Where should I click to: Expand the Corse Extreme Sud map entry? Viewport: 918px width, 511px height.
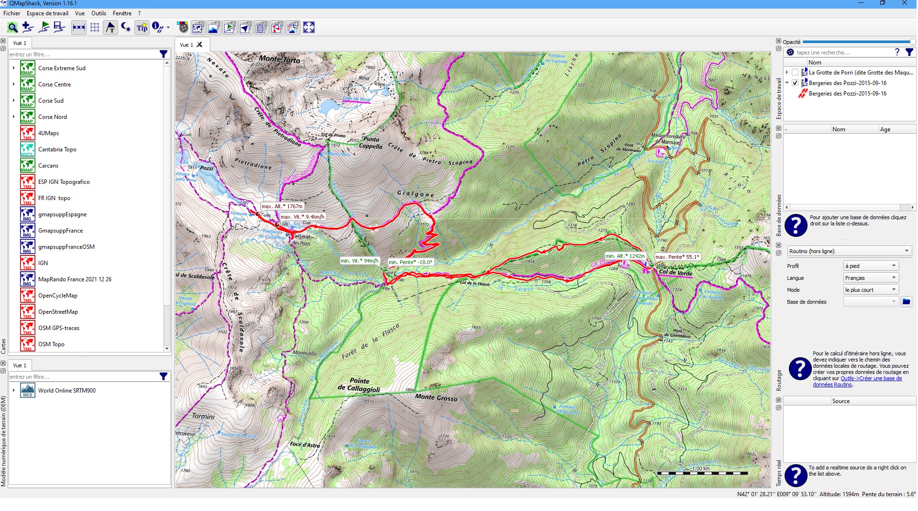point(14,68)
